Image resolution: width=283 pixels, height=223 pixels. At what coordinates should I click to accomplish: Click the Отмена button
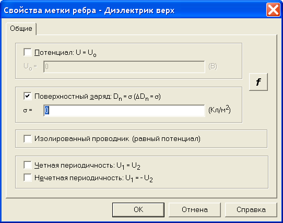(x=195, y=209)
